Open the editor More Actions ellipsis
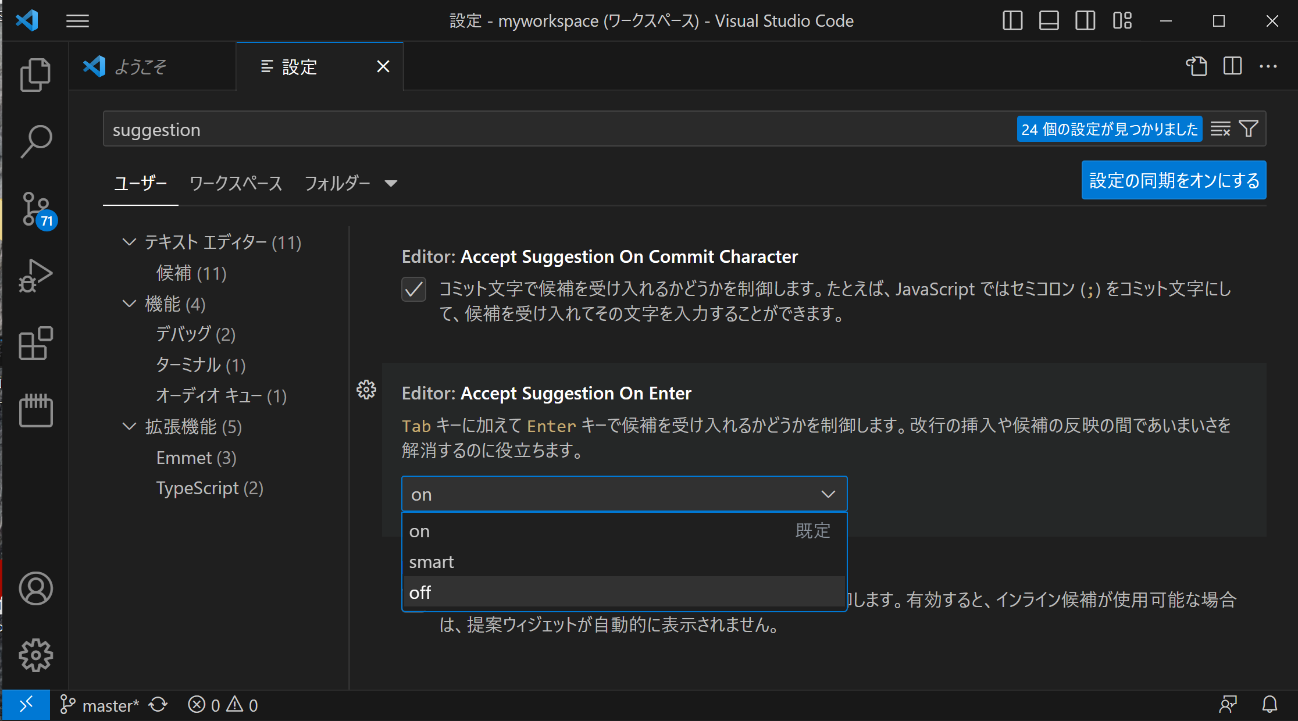 (x=1268, y=66)
